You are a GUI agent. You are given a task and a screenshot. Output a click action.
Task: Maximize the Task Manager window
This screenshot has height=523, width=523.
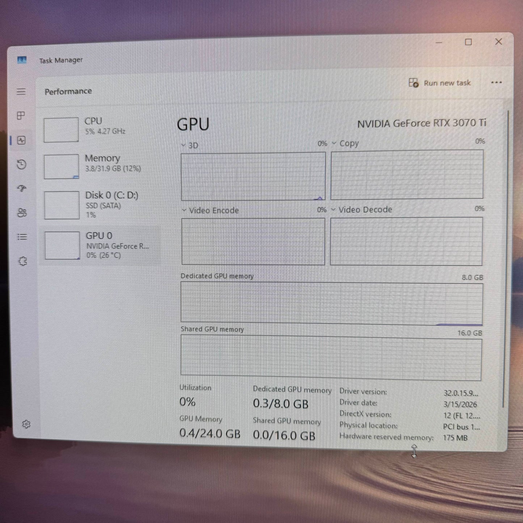pyautogui.click(x=468, y=42)
